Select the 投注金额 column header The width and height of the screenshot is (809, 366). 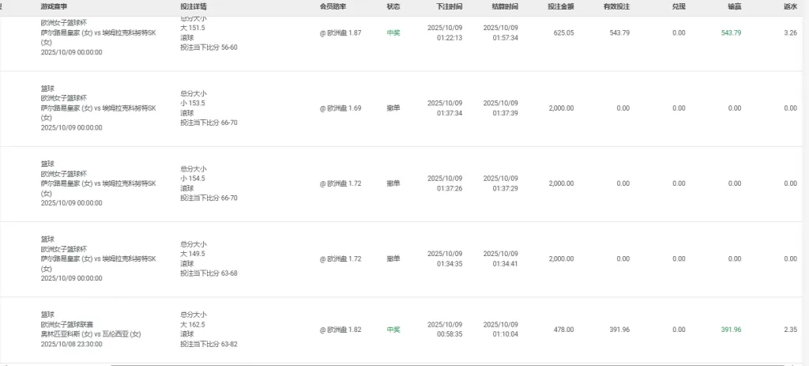coord(560,6)
